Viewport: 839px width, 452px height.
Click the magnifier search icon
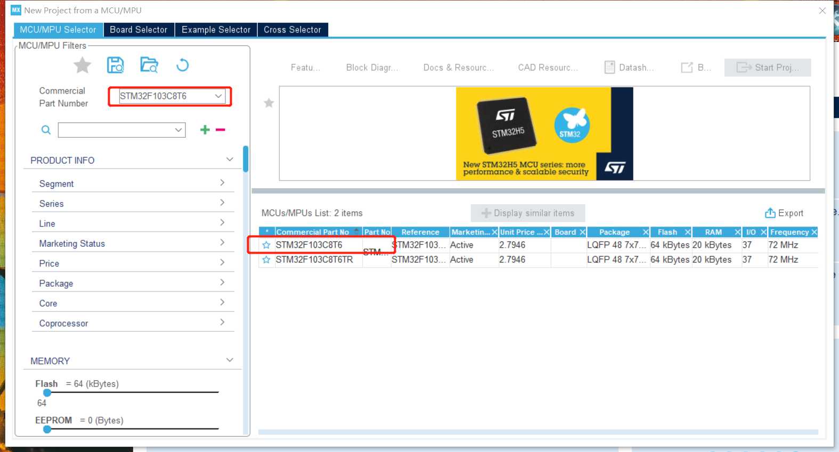(46, 130)
